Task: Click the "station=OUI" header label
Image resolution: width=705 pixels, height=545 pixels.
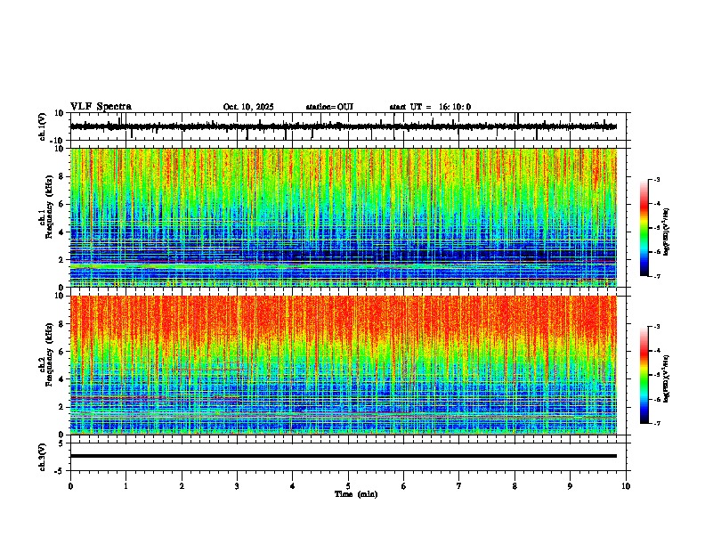Action: (x=329, y=107)
